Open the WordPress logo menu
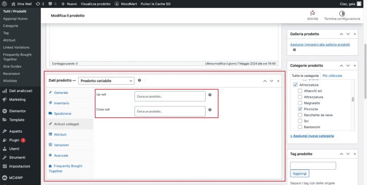The image size is (367, 185). click(x=5, y=4)
